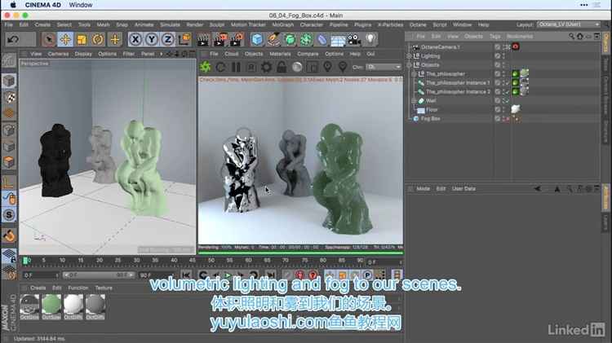Toggle Wall visibility dots
612x343 pixels.
(503, 101)
